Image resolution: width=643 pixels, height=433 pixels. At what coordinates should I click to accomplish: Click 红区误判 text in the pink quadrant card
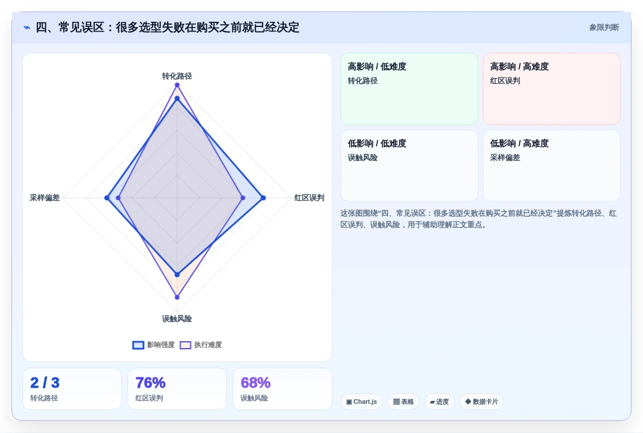[x=505, y=81]
